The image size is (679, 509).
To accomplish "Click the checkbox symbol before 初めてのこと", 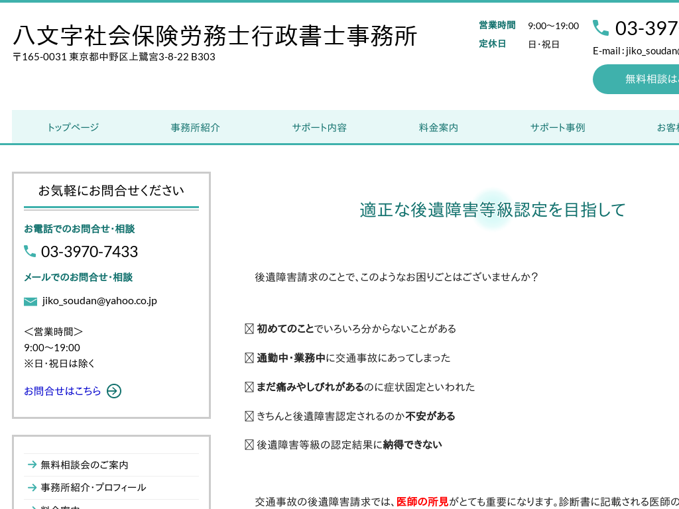I will [249, 329].
